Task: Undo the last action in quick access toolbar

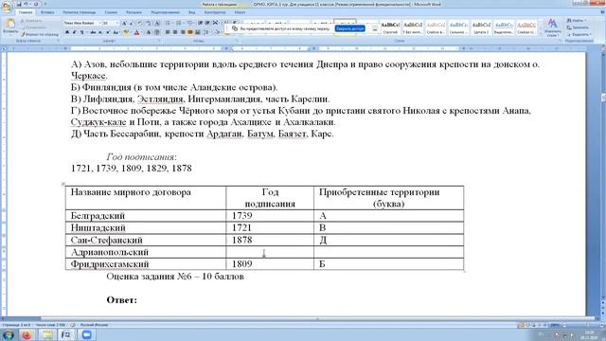Action: click(x=26, y=4)
